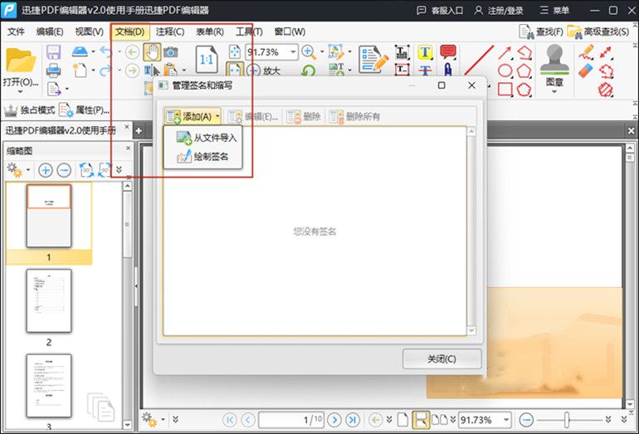Select page 2 thumbnail

[49, 300]
